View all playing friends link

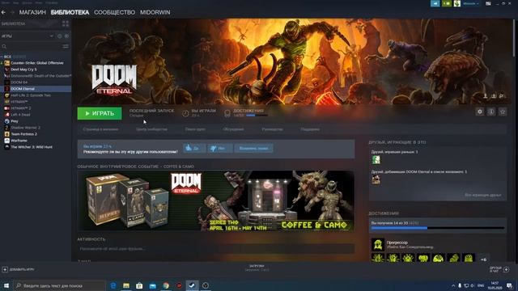click(x=483, y=195)
